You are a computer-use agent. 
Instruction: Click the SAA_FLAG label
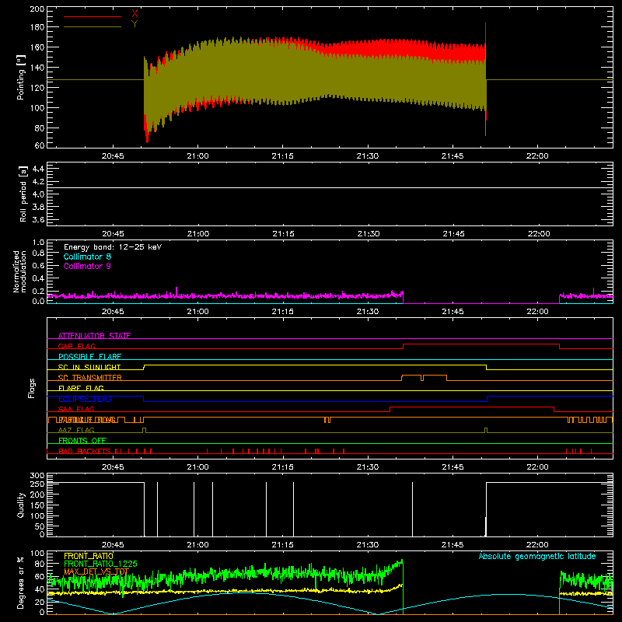pyautogui.click(x=76, y=409)
